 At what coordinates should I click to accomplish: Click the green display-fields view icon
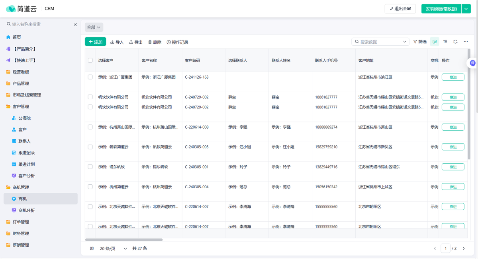point(435,42)
